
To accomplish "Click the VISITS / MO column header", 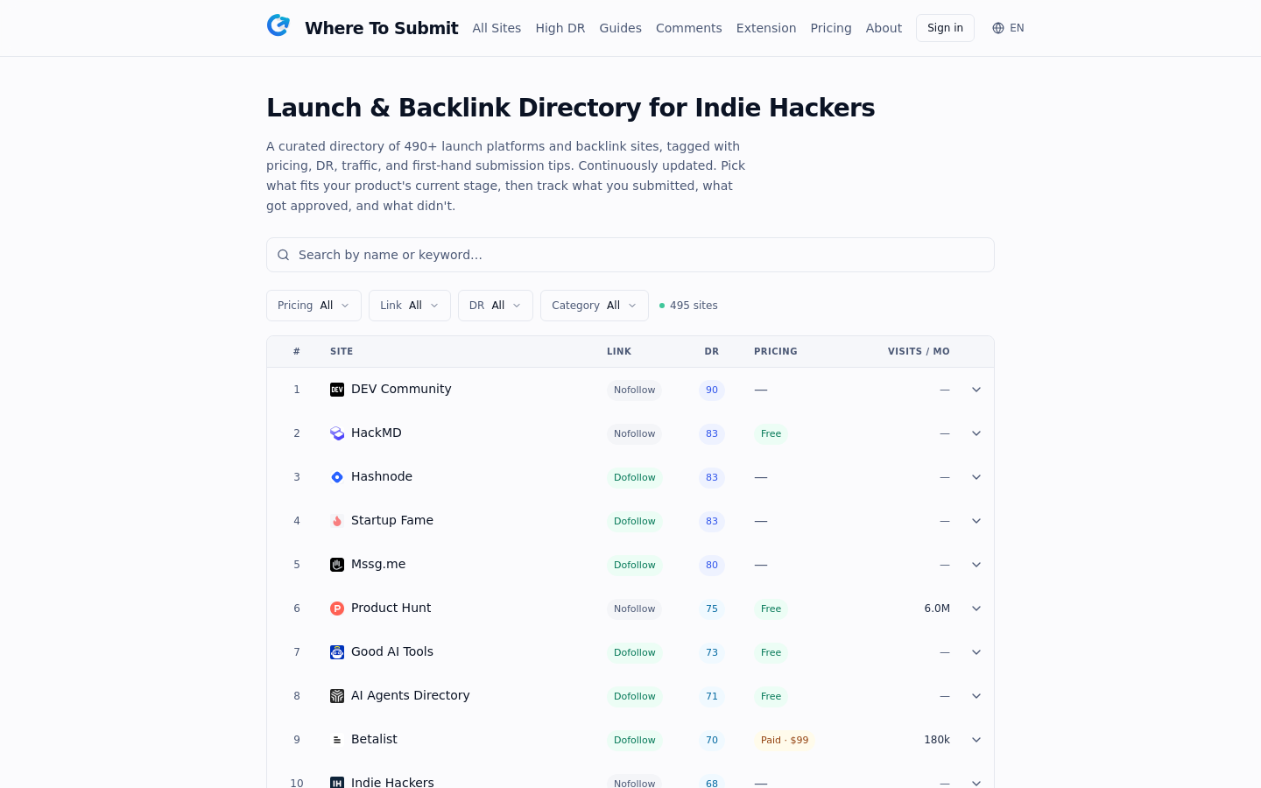I will click(x=919, y=351).
